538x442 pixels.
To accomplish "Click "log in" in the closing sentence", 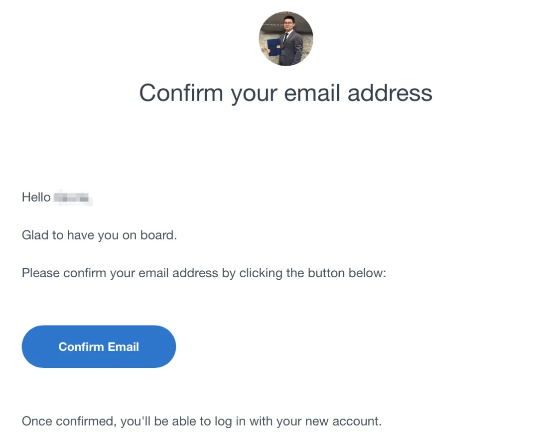I will 230,421.
